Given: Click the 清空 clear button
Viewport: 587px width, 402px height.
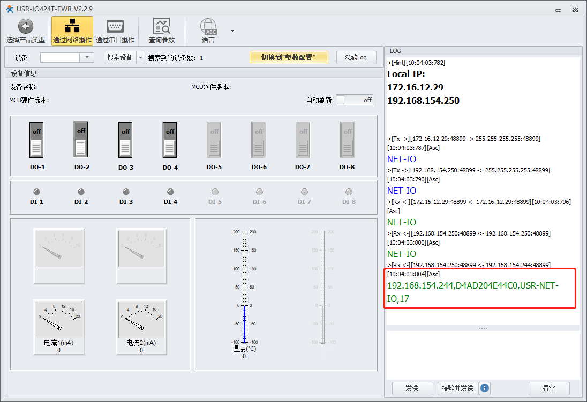Looking at the screenshot, I should click(x=549, y=388).
